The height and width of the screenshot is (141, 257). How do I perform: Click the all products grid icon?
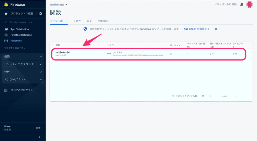point(6,90)
